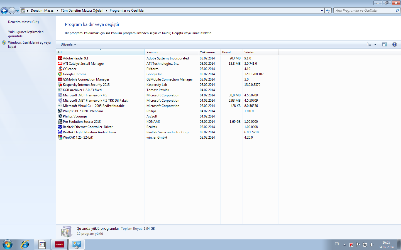The width and height of the screenshot is (401, 250).
Task: Click the Tomasz Pawlak publisher cell
Action: (158, 90)
